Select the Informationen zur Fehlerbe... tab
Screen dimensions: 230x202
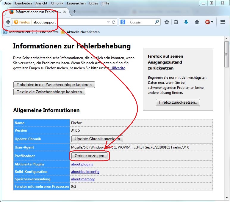pos(37,12)
